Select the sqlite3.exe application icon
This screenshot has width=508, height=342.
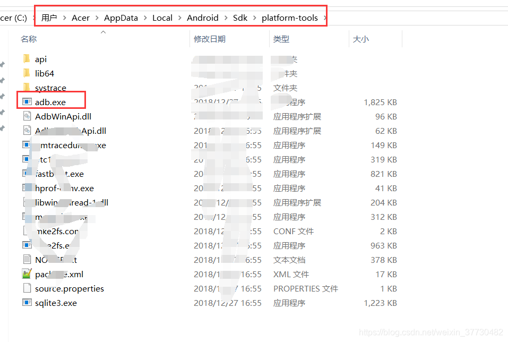click(27, 303)
